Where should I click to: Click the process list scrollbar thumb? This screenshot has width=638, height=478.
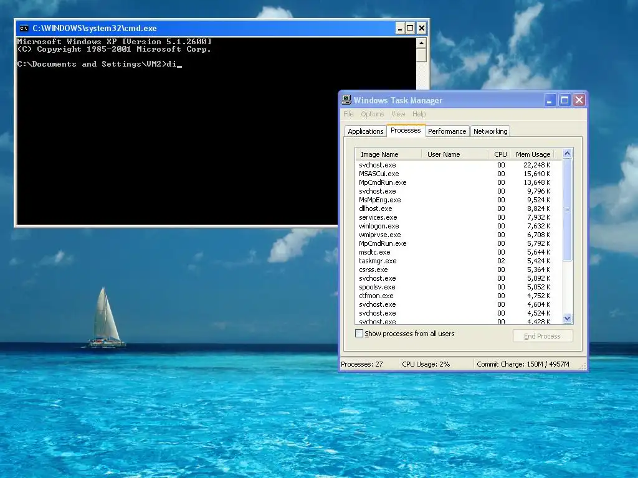click(567, 210)
